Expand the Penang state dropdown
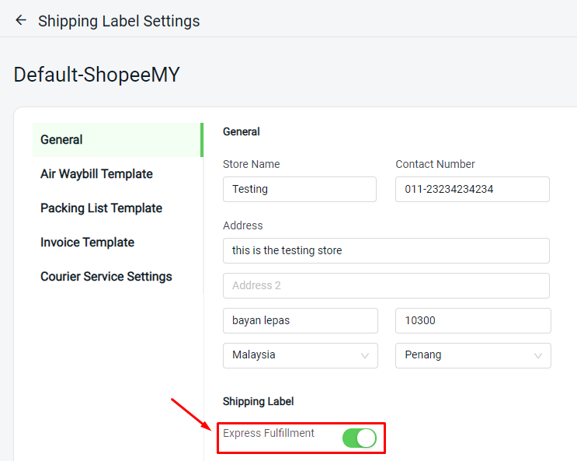 click(473, 355)
